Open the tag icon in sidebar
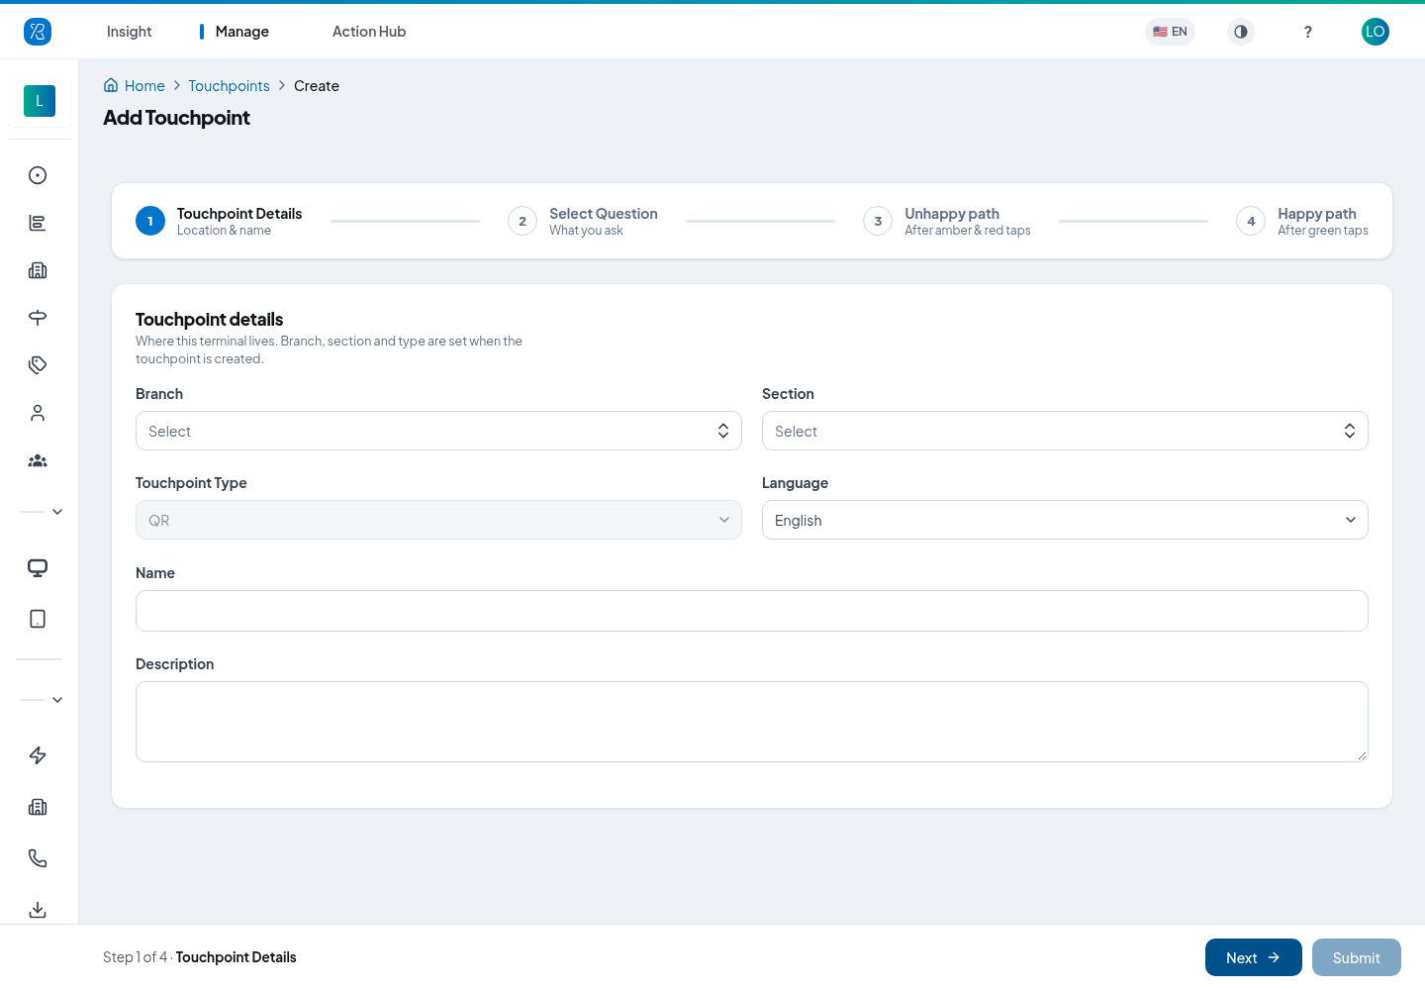Image resolution: width=1425 pixels, height=990 pixels. click(x=38, y=365)
